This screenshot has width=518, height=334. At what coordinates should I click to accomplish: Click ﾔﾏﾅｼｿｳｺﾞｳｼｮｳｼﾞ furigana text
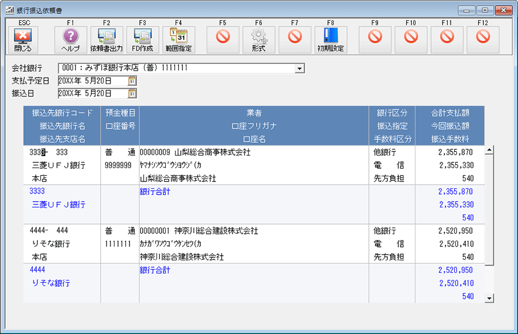click(170, 165)
